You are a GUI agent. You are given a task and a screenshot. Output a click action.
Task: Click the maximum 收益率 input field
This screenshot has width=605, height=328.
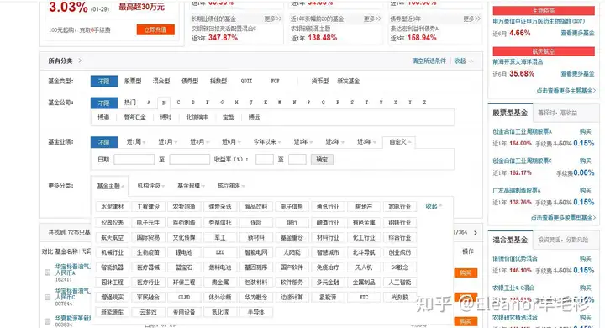(x=297, y=159)
